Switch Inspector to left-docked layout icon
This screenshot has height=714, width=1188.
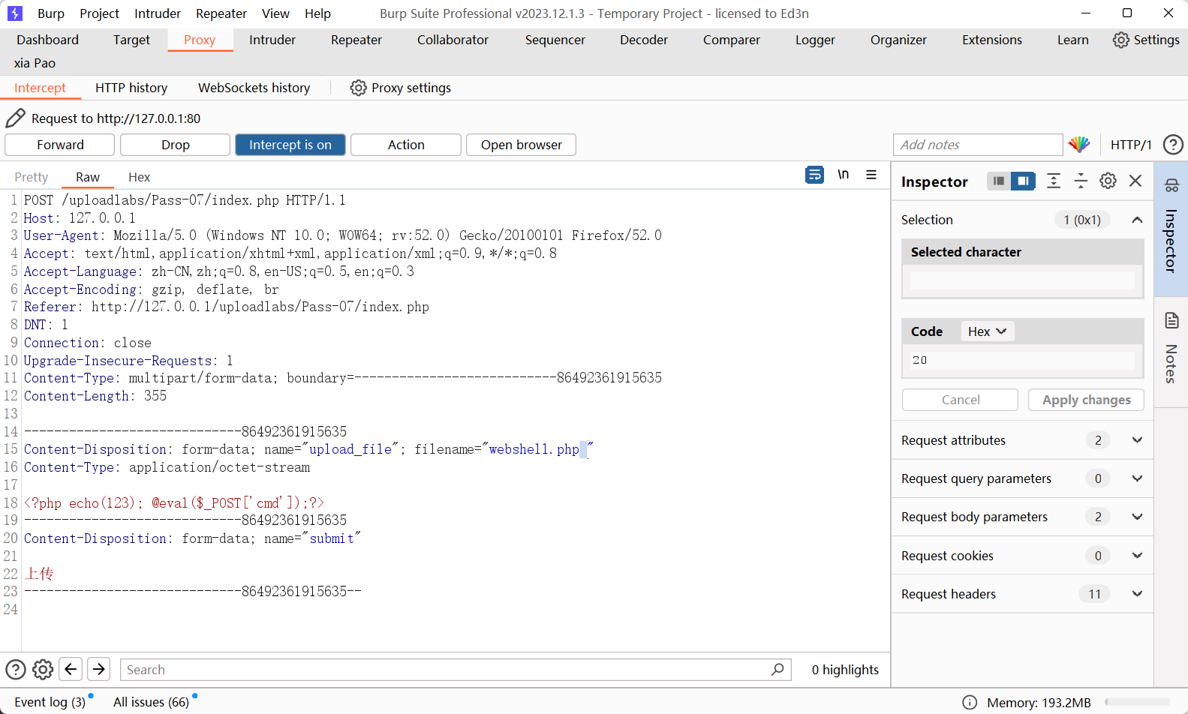[998, 181]
